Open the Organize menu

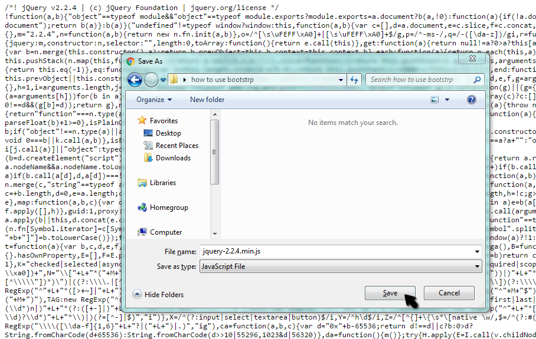(154, 100)
